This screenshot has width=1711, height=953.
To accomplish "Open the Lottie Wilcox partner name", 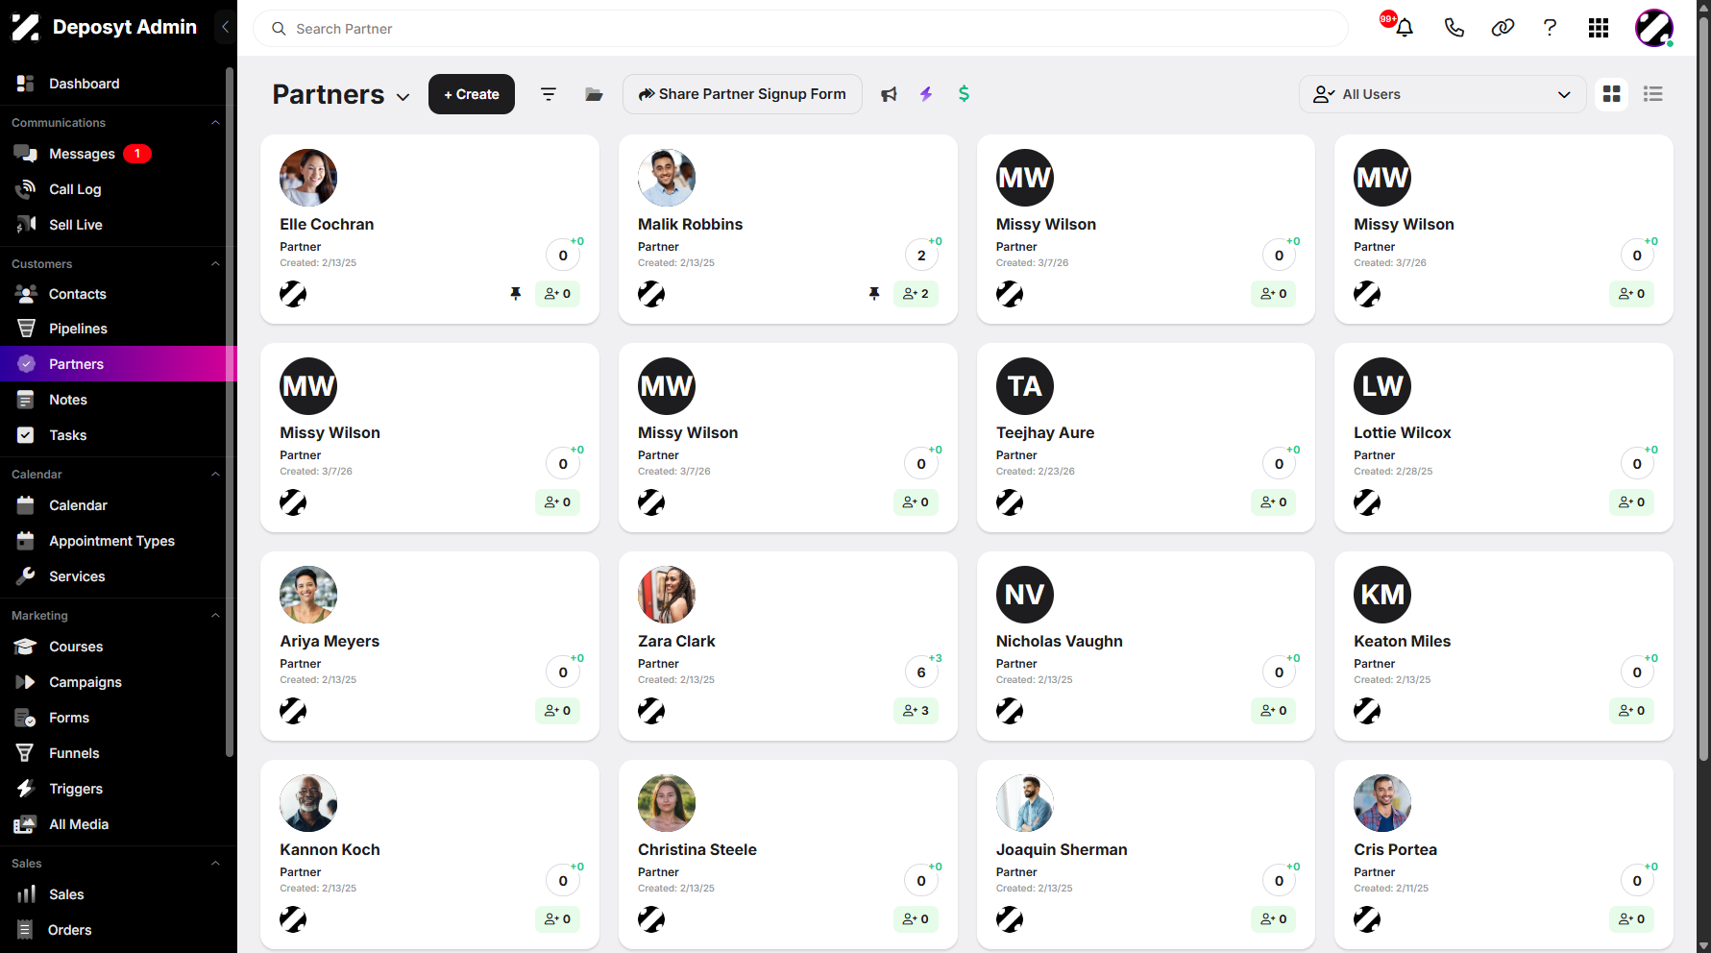I will pyautogui.click(x=1403, y=433).
